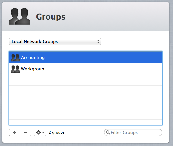
Task: Select the Accounting group row
Action: pyautogui.click(x=86, y=57)
